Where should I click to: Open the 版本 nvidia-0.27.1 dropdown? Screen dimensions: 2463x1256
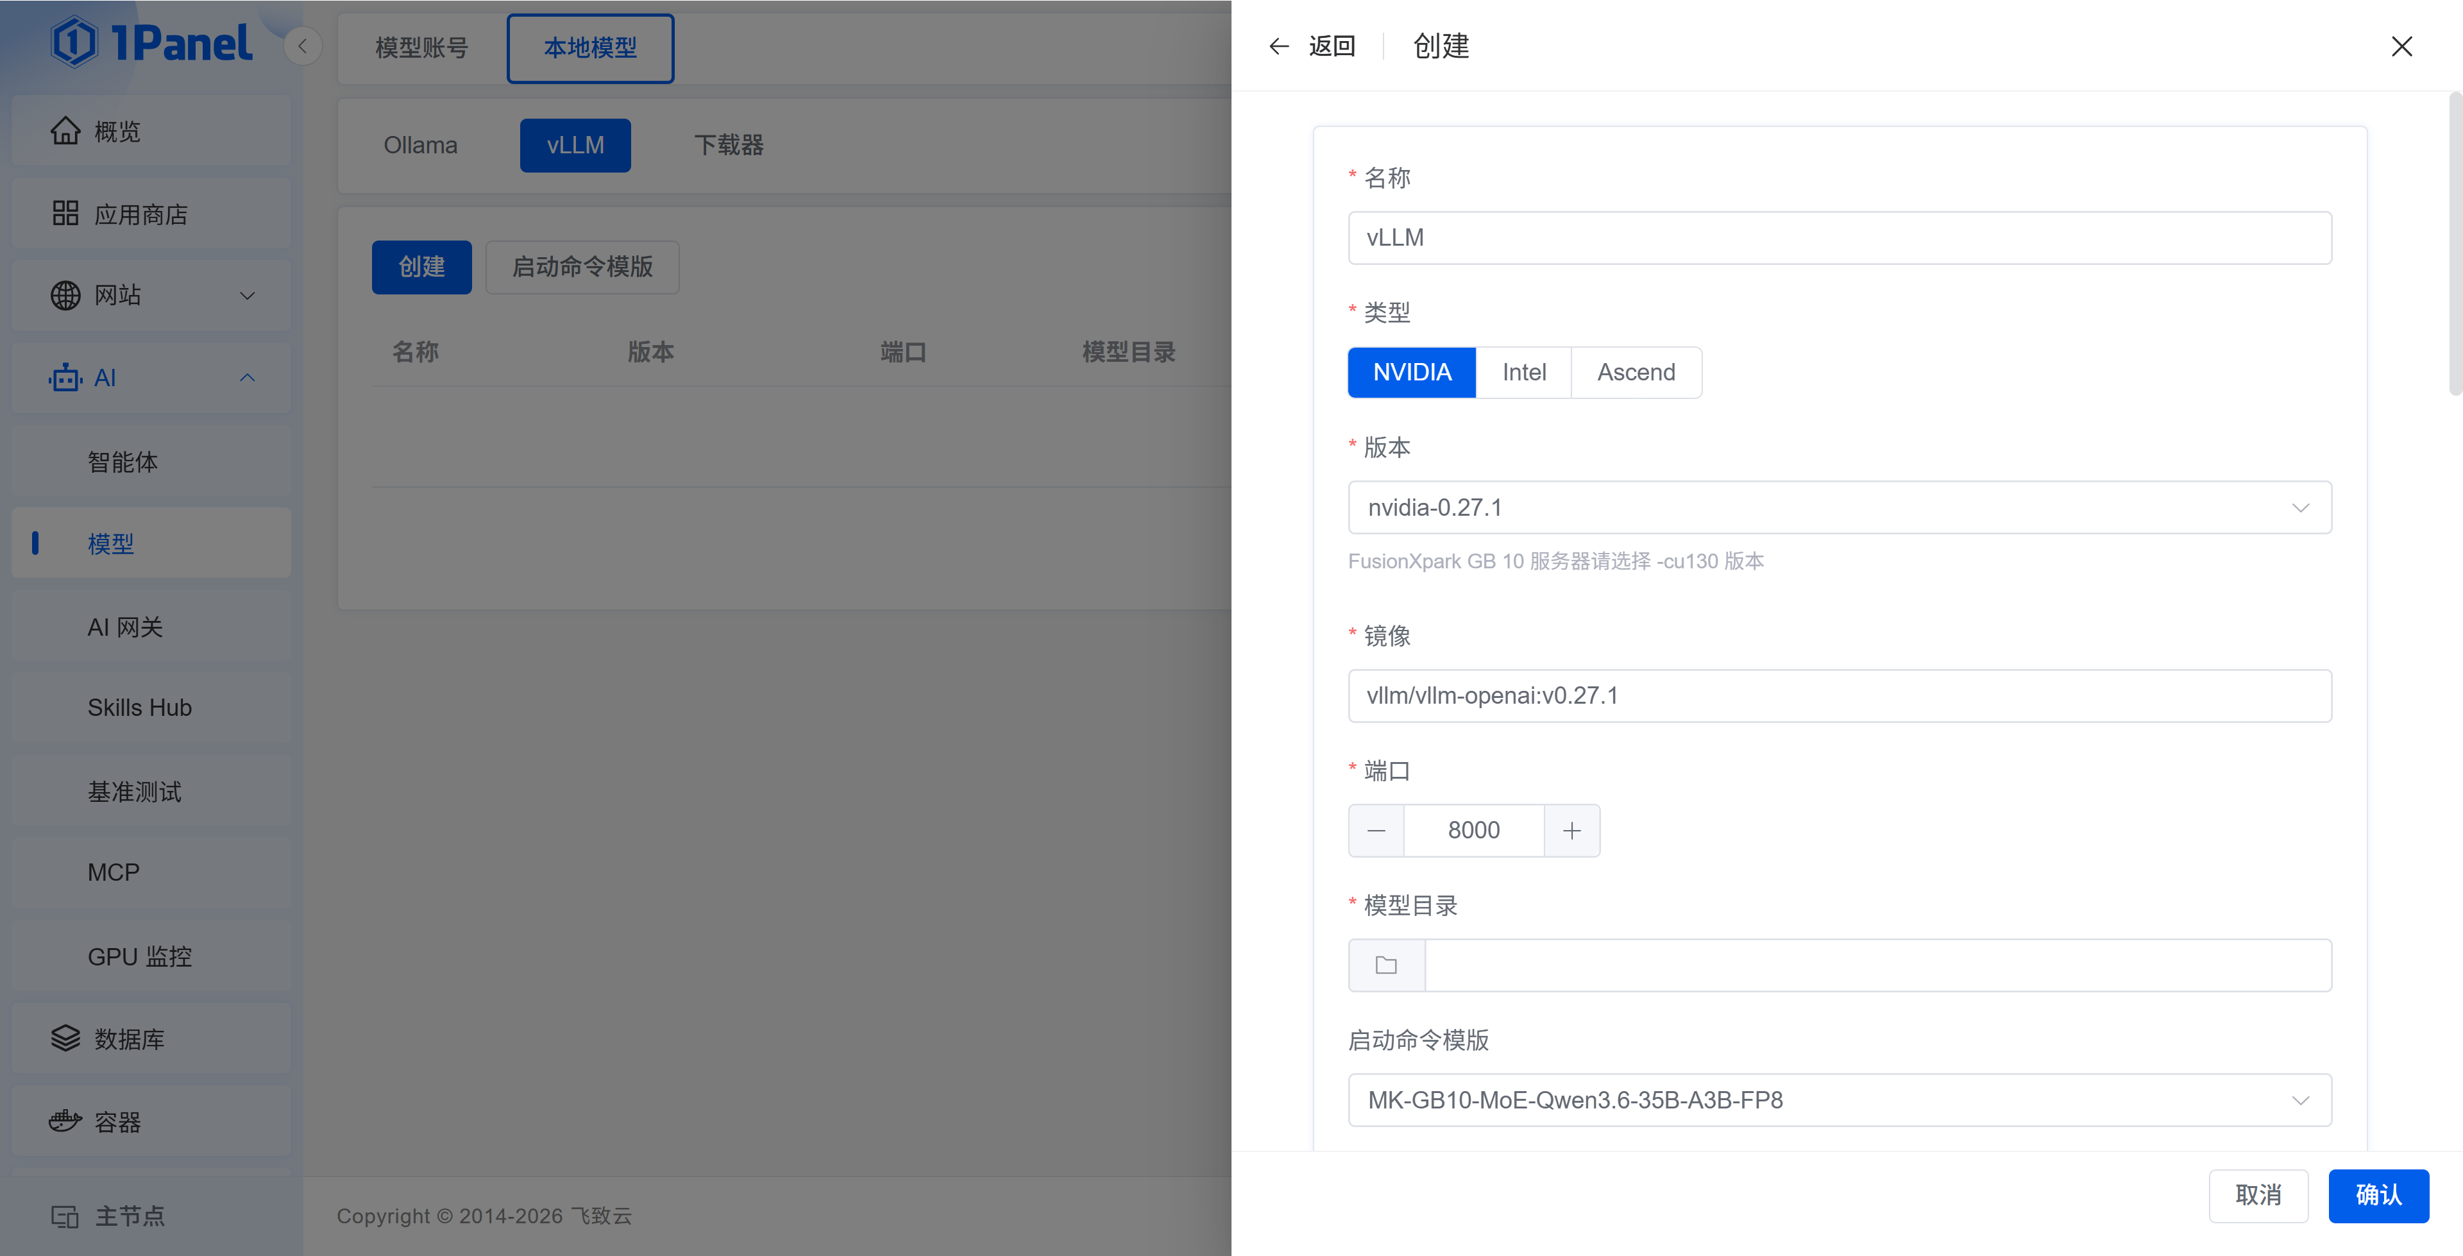coord(1840,507)
